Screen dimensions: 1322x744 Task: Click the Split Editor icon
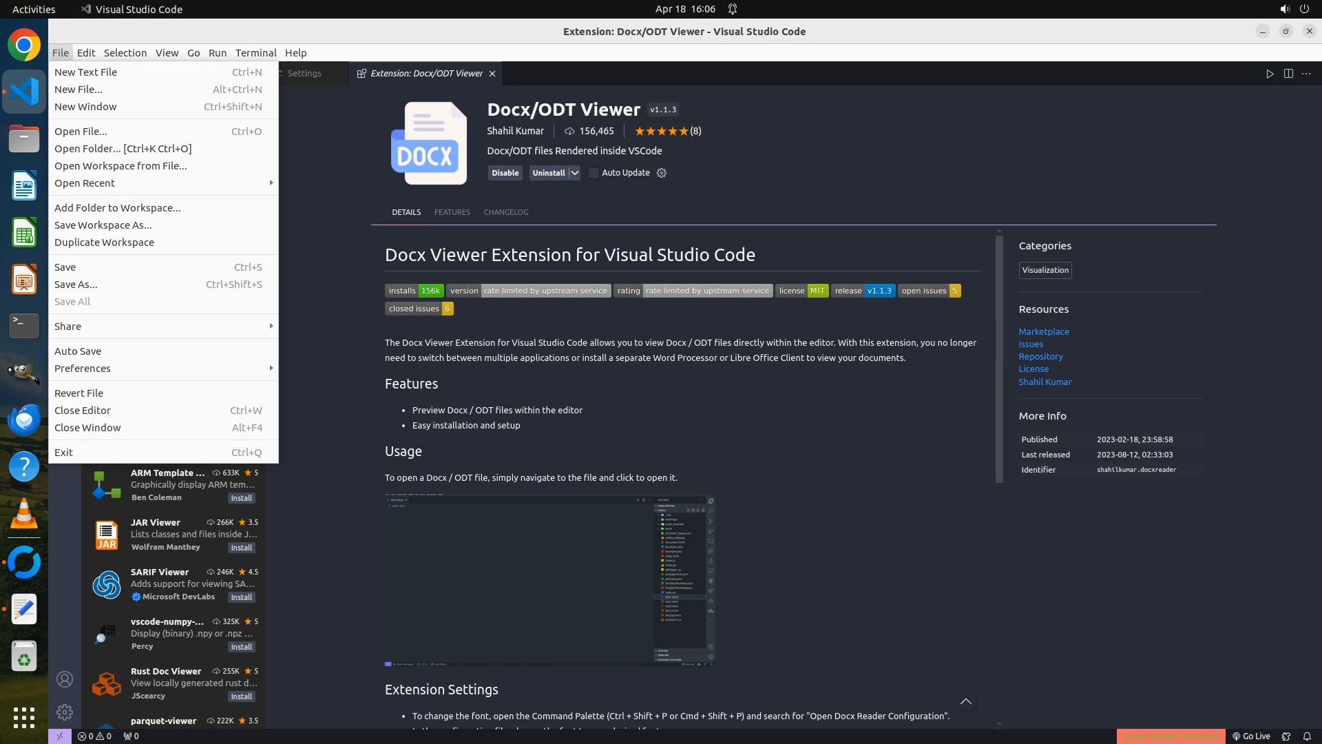pyautogui.click(x=1288, y=74)
